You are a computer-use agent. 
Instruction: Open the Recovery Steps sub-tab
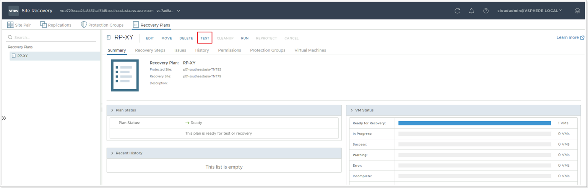tap(150, 50)
